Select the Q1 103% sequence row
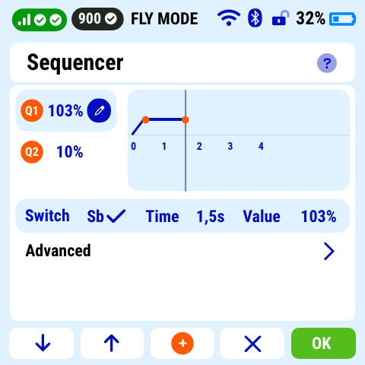 click(x=66, y=110)
